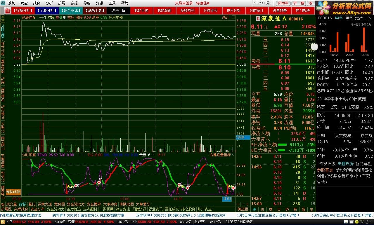Open the 功能 menu
Image resolution: width=374 pixels, height=225 pixels.
click(24, 3)
